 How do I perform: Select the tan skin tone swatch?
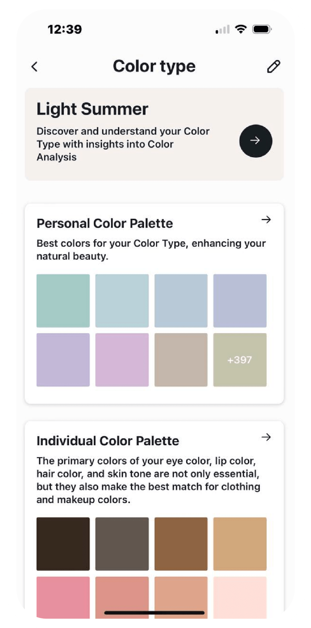pyautogui.click(x=240, y=544)
